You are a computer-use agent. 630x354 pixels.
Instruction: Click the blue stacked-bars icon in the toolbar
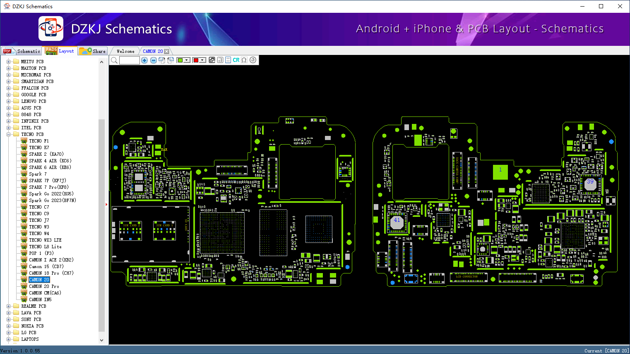[228, 60]
